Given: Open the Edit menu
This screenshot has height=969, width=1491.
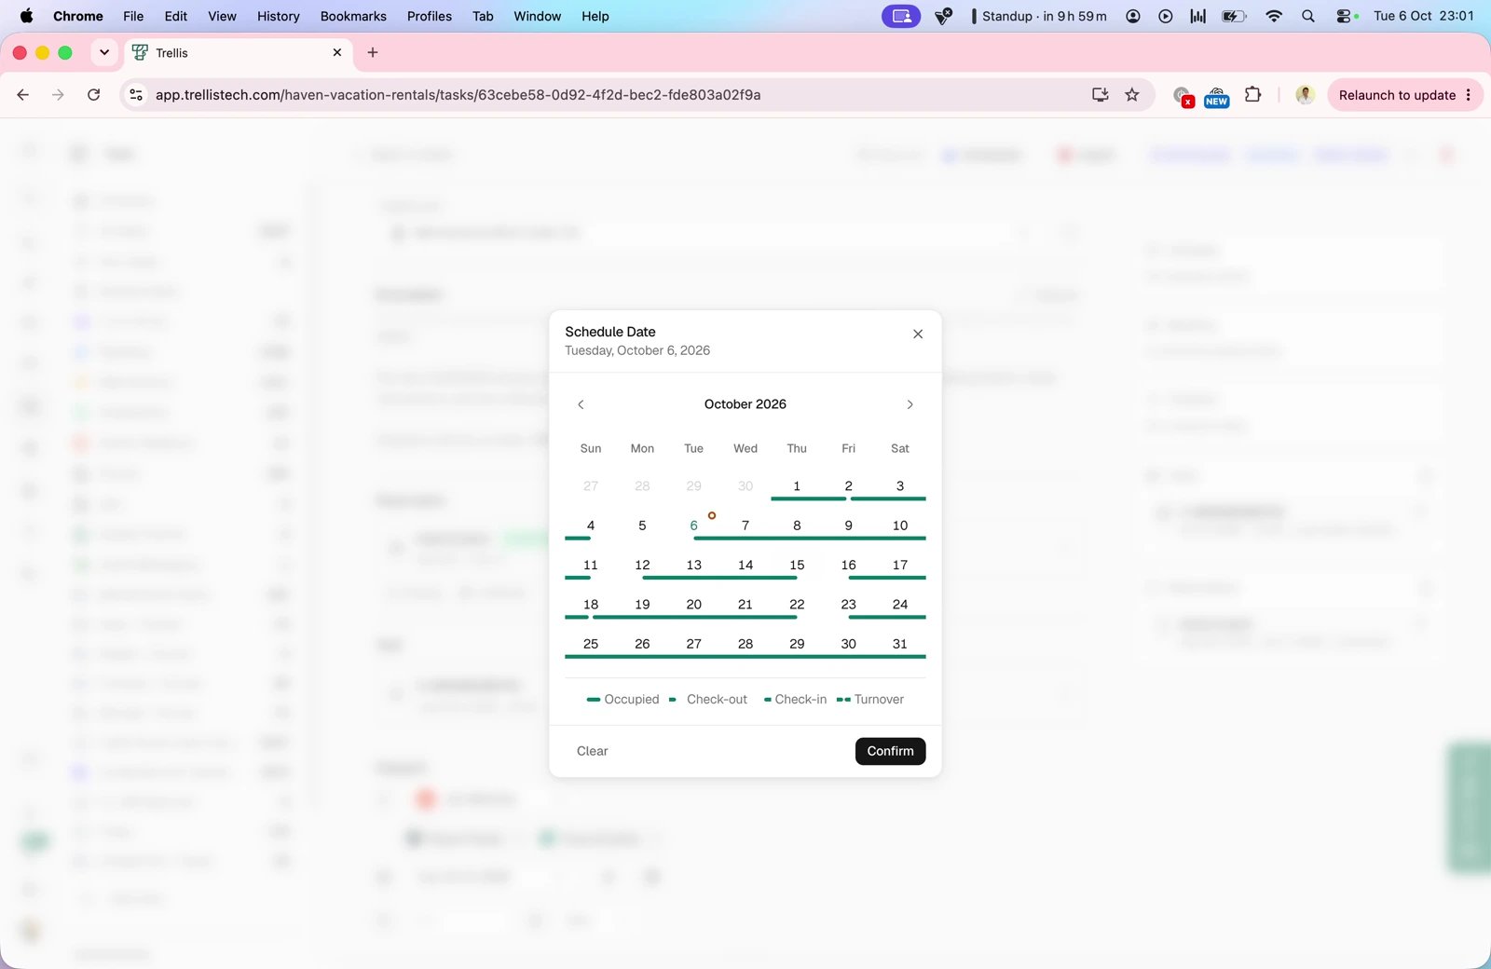Looking at the screenshot, I should (x=175, y=16).
